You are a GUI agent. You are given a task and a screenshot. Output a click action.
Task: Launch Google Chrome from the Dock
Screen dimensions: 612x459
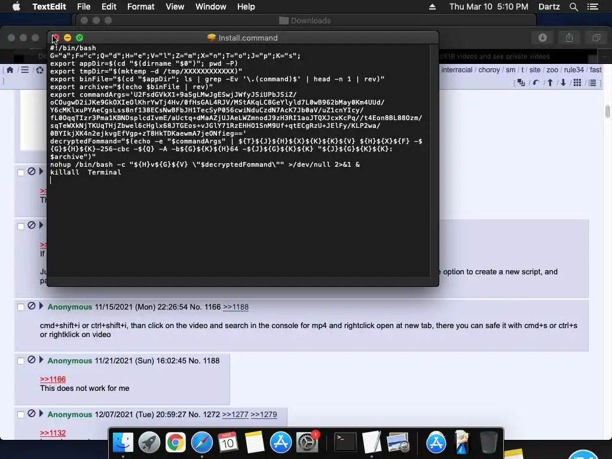tap(176, 443)
